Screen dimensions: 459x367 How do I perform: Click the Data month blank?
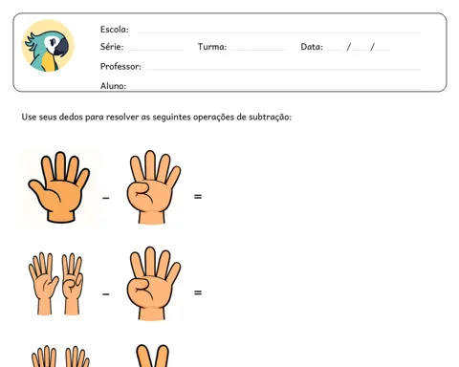click(x=360, y=50)
